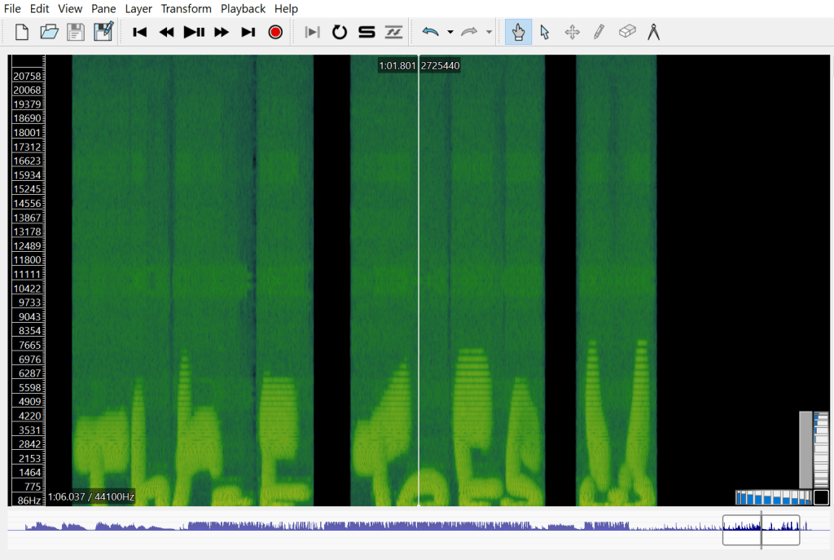Pick the Draw pencil tool

(x=599, y=33)
